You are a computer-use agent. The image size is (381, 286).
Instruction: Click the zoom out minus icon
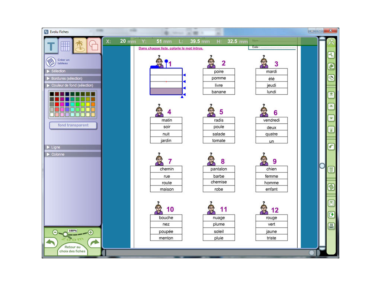point(55,232)
